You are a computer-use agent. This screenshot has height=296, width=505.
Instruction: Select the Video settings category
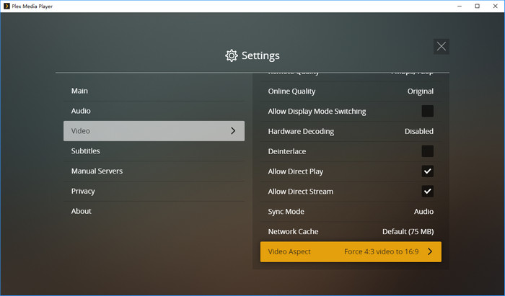154,131
